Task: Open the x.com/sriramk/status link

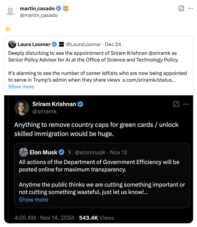Action: coord(149,80)
